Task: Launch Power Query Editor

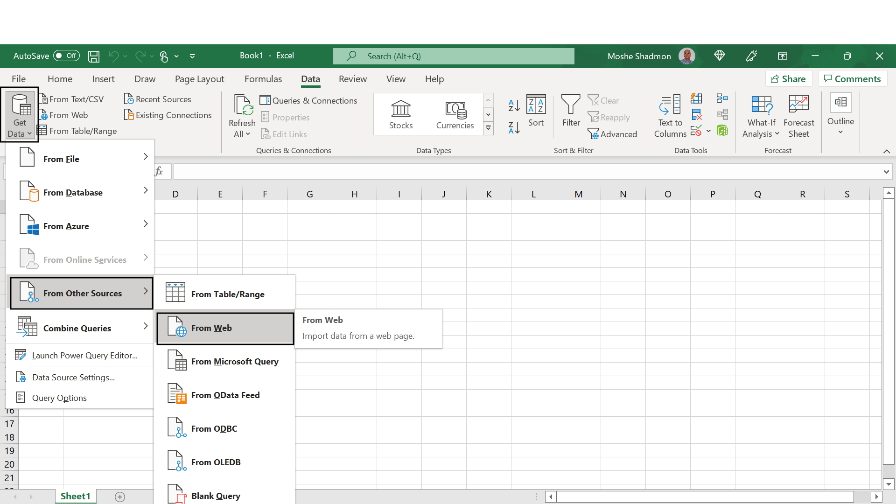Action: coord(81,355)
